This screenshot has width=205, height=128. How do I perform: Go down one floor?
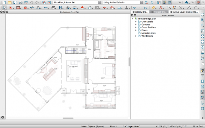[134, 8]
